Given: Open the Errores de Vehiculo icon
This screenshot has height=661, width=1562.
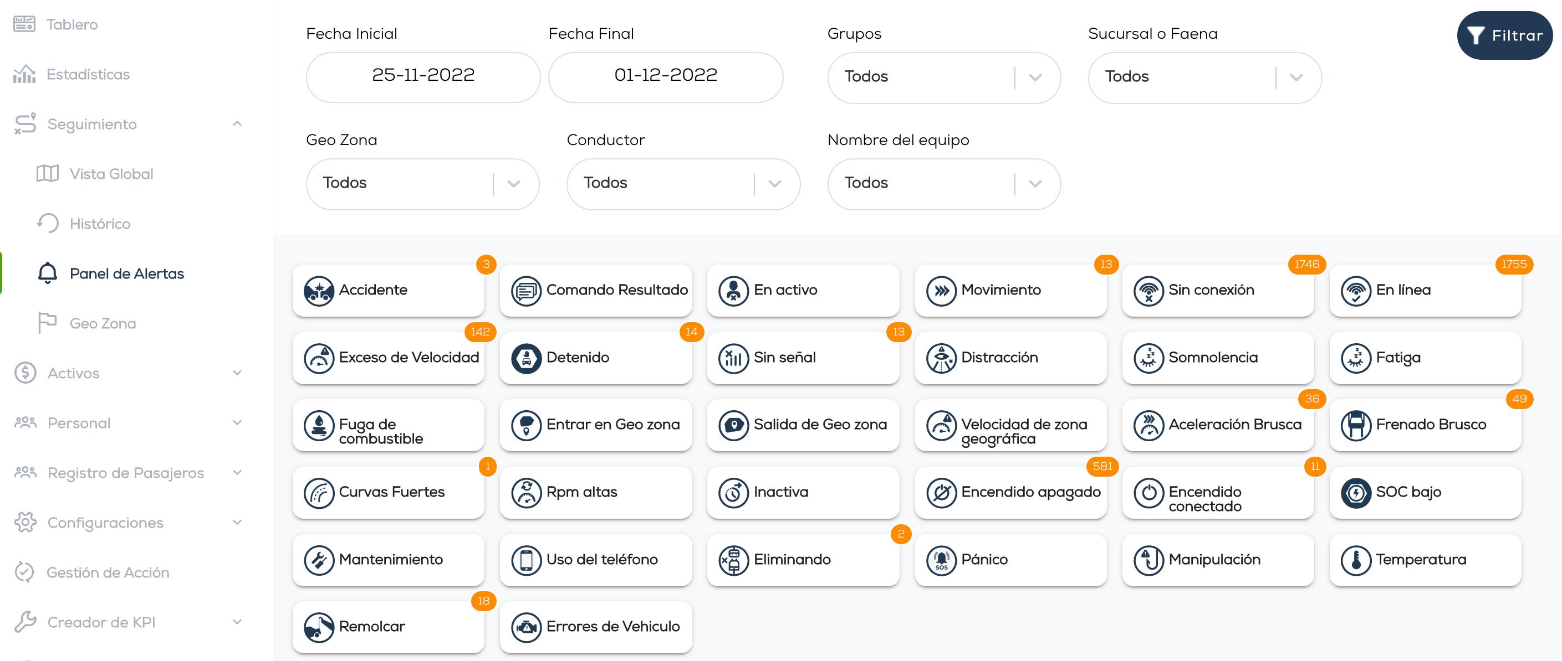Looking at the screenshot, I should point(525,627).
